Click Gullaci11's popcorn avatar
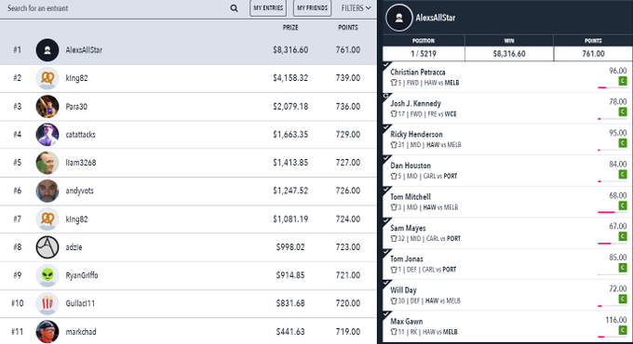This screenshot has width=633, height=344. point(47,303)
